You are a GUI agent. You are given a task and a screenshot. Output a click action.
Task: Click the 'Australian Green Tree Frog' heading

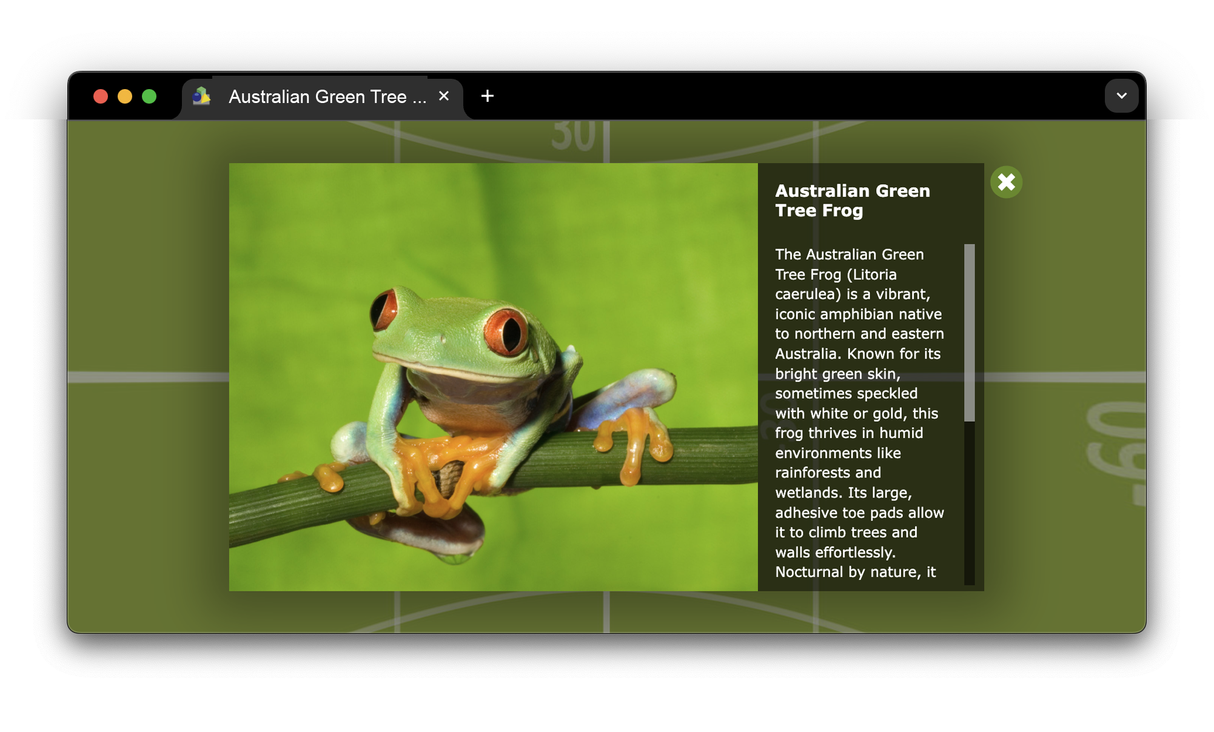(x=852, y=201)
